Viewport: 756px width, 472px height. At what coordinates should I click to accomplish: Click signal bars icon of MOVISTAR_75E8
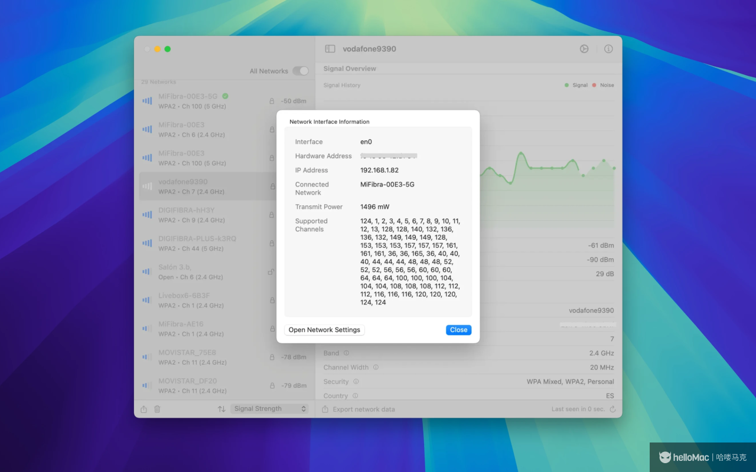(x=147, y=357)
